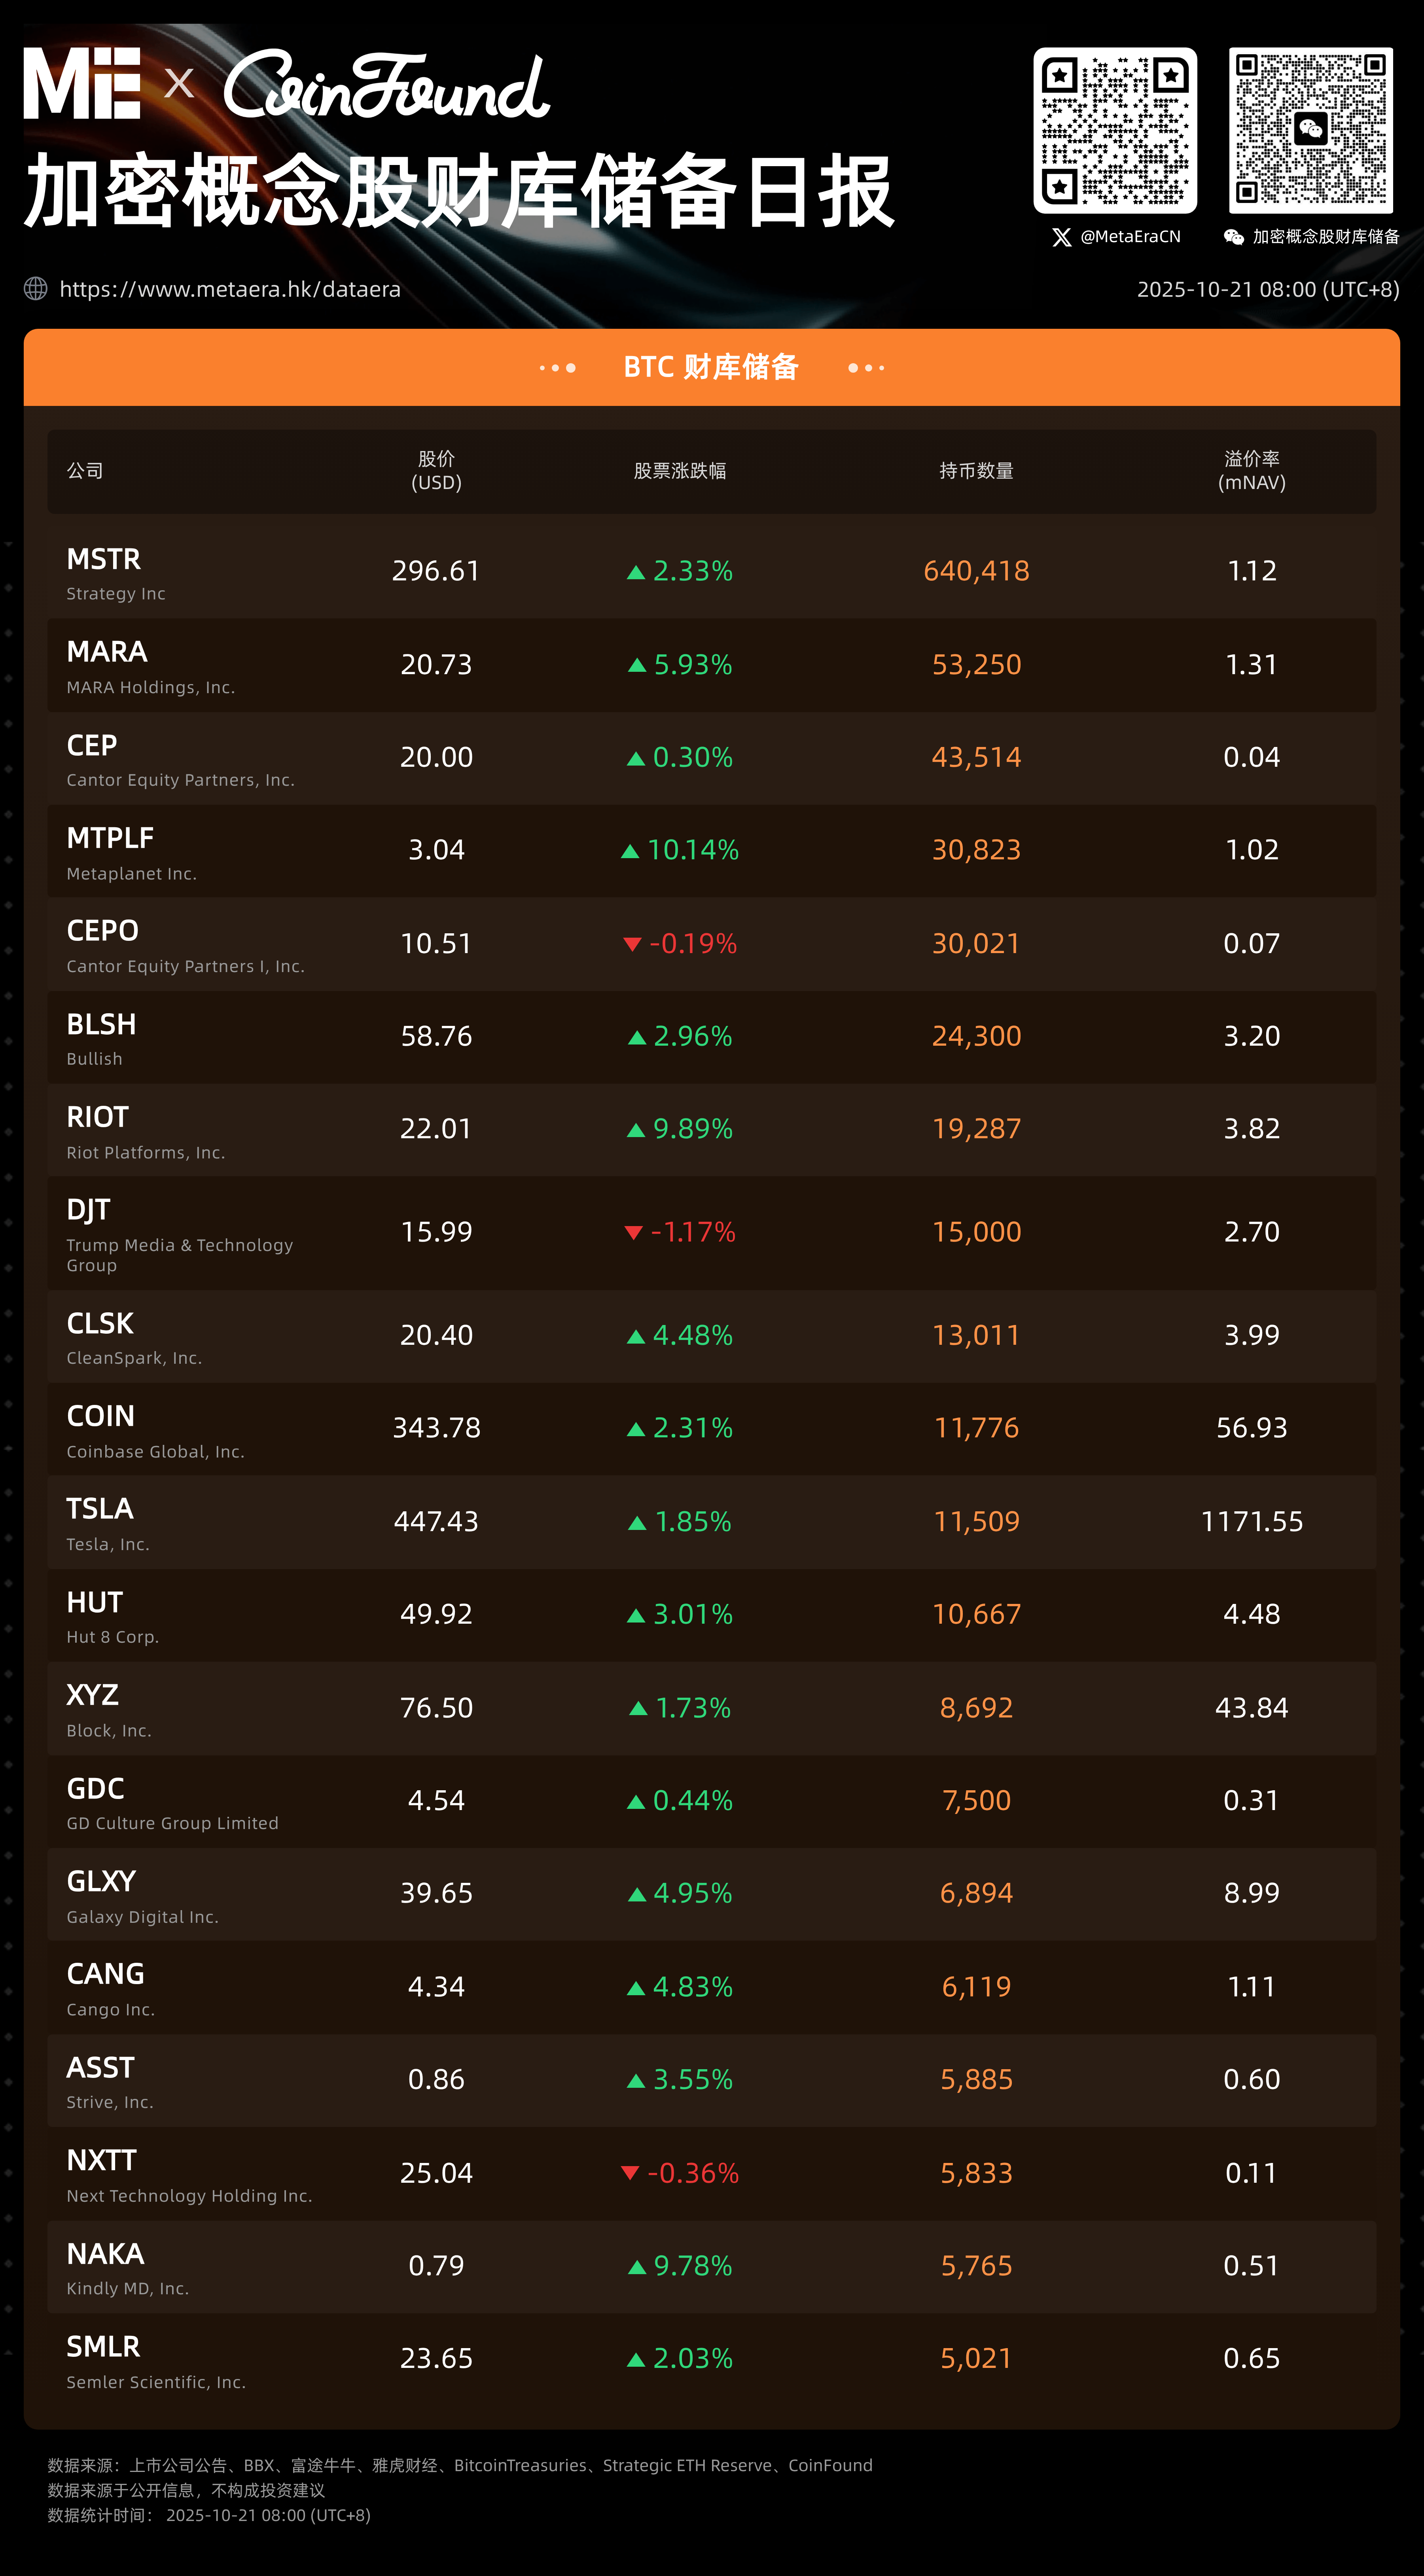Click the red down arrow in the CEPO row

632,944
